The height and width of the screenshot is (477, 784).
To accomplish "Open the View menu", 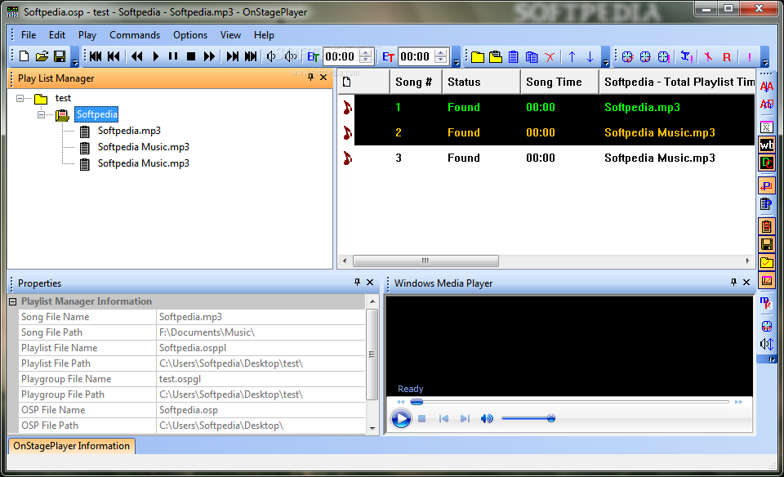I will (230, 35).
